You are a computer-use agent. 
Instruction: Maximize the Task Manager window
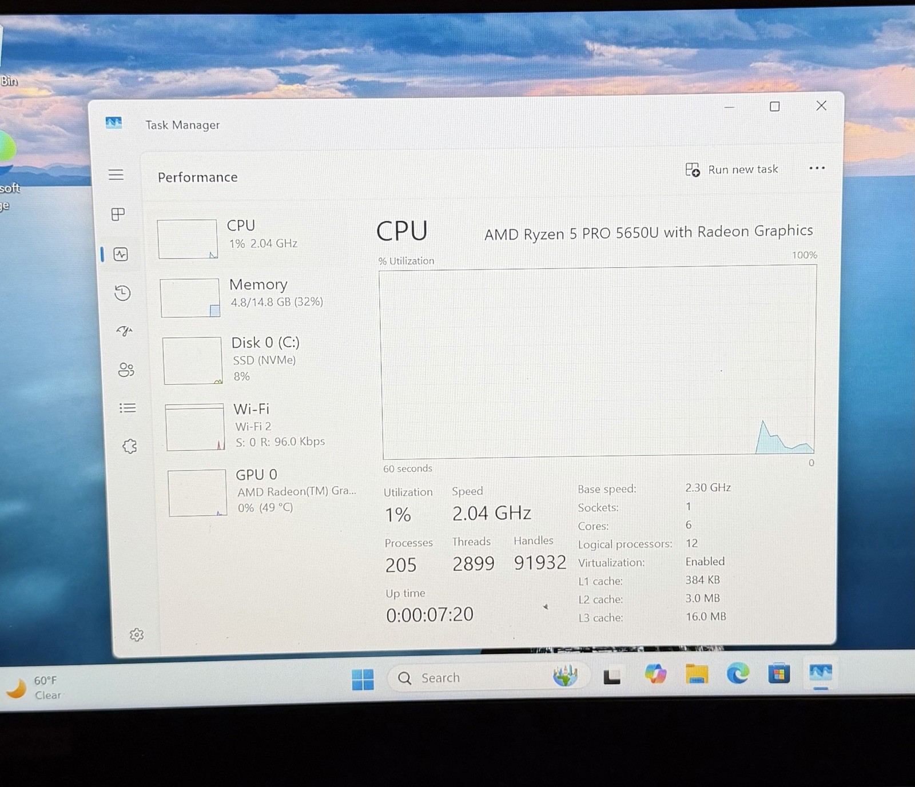pos(774,106)
